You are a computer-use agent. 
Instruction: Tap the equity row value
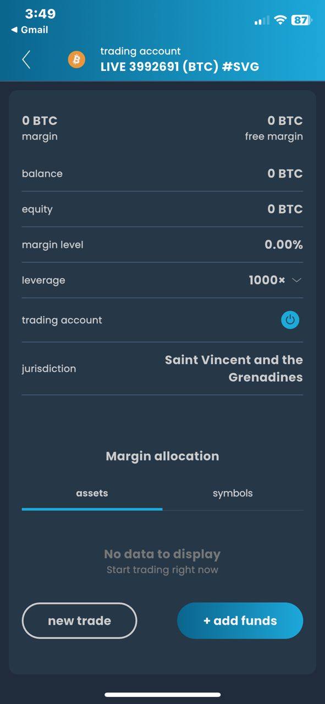285,210
